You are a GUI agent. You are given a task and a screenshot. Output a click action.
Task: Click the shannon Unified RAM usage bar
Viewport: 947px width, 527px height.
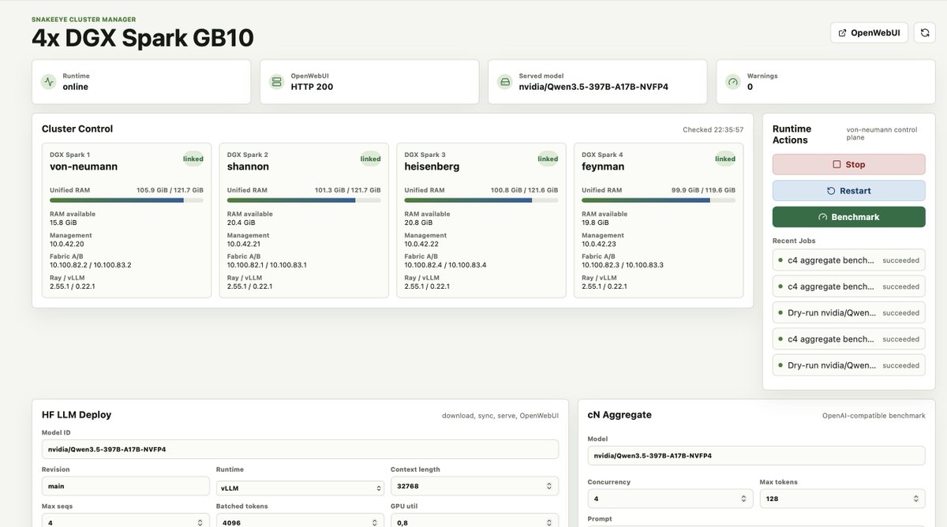coord(304,200)
